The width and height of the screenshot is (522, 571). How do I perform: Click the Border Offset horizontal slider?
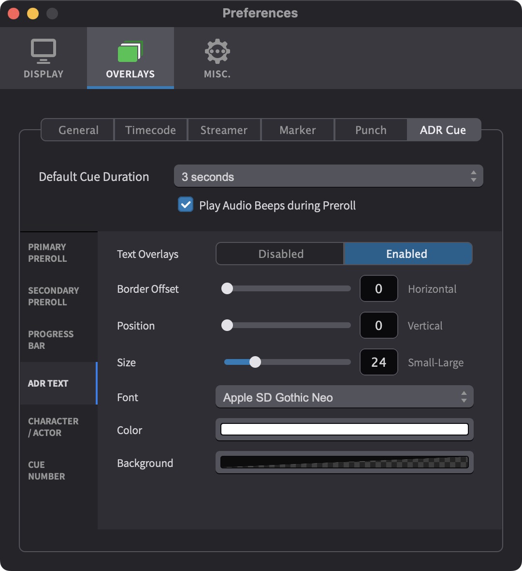click(286, 288)
